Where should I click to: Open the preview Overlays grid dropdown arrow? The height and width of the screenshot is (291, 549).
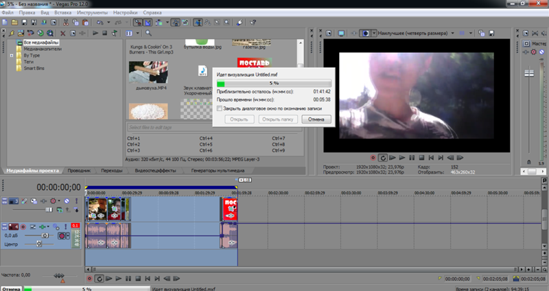pos(471,33)
